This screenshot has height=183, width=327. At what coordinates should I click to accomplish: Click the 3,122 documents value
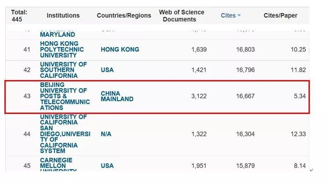[199, 96]
